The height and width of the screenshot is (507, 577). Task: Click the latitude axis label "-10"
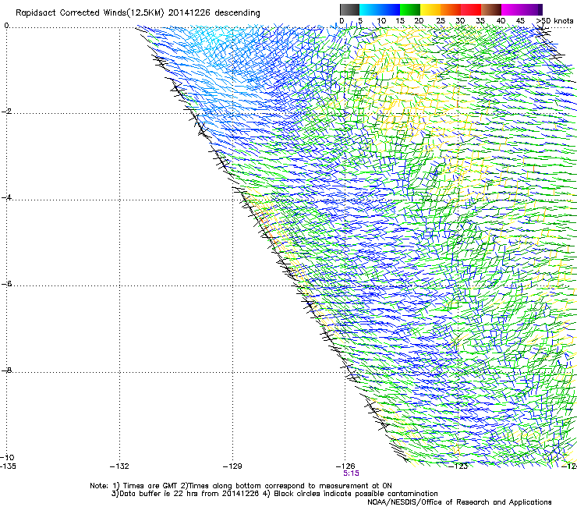(7, 457)
